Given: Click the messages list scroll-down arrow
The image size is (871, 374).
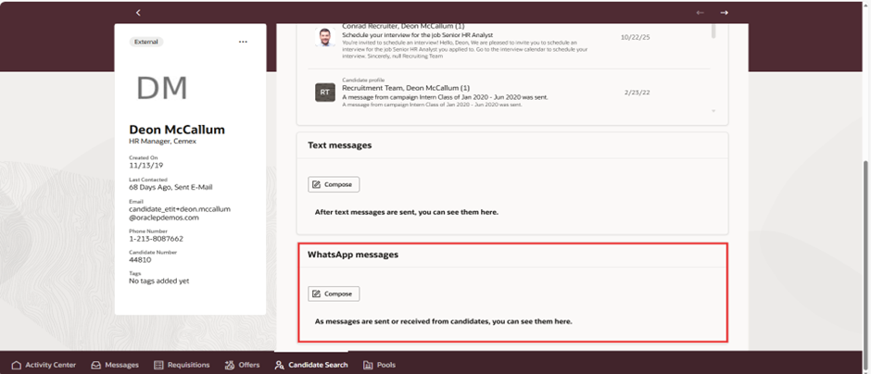Looking at the screenshot, I should pyautogui.click(x=713, y=111).
